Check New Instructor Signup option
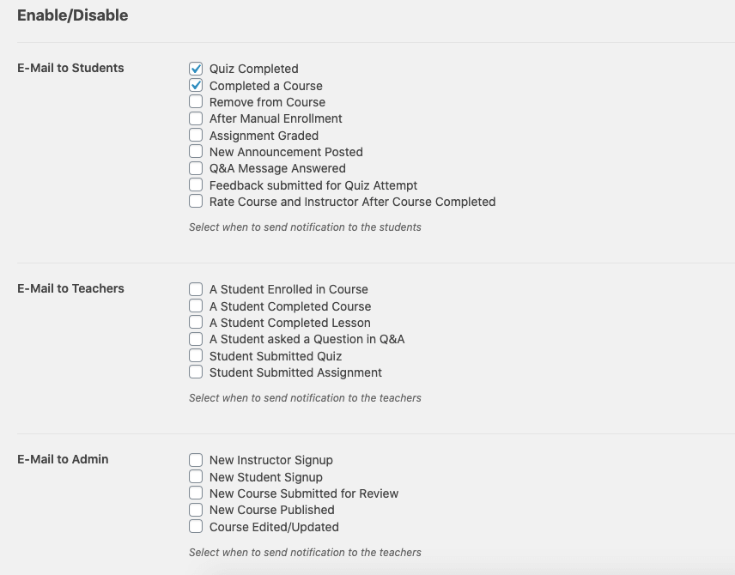 (196, 460)
